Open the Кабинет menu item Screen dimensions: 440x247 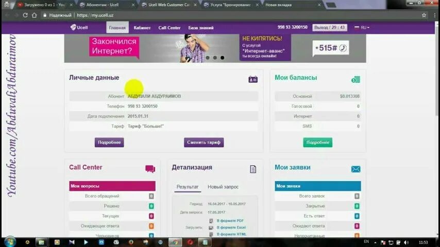click(142, 28)
